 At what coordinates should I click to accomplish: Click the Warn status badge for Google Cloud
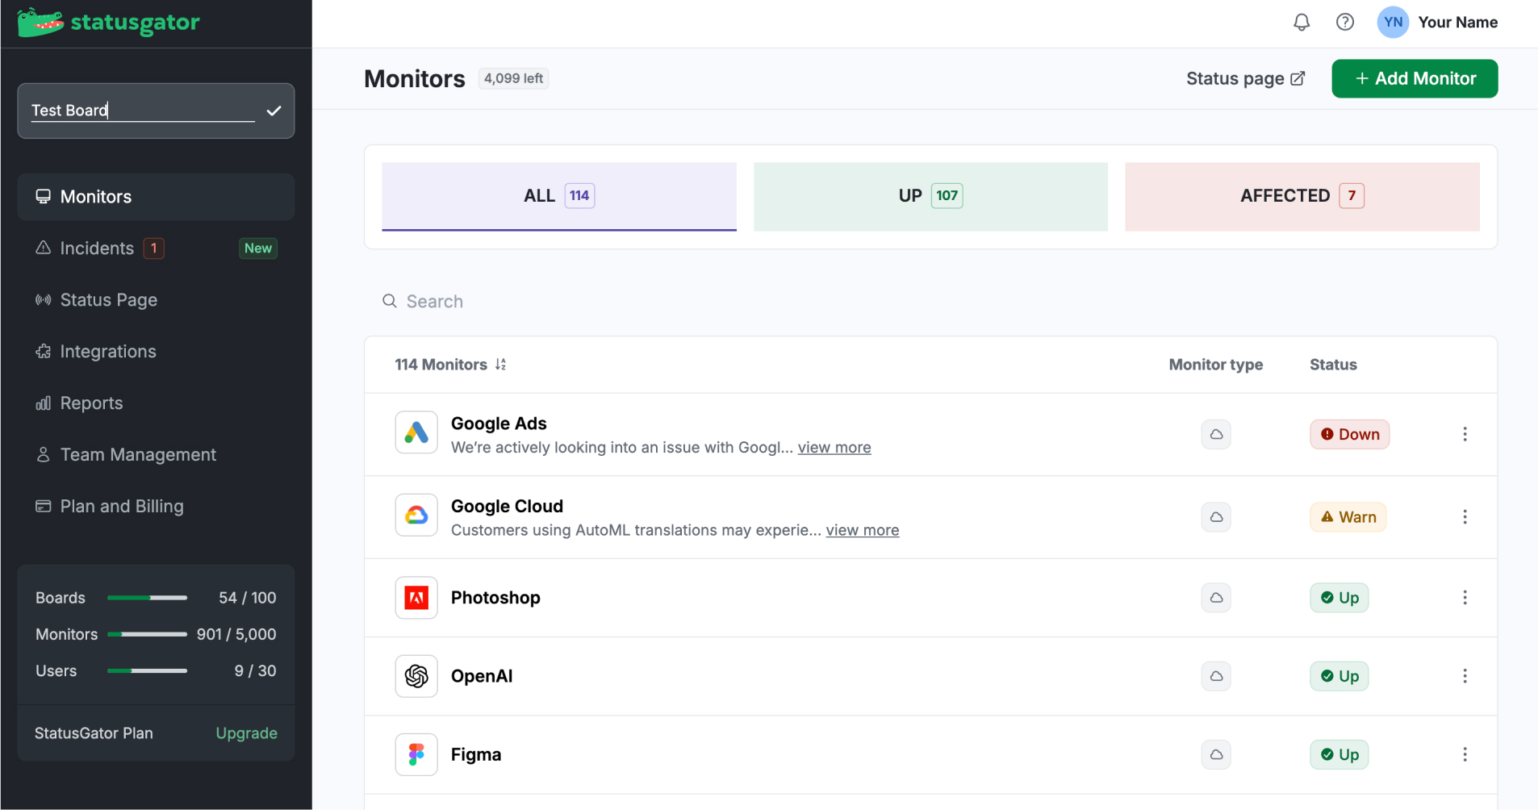coord(1348,517)
